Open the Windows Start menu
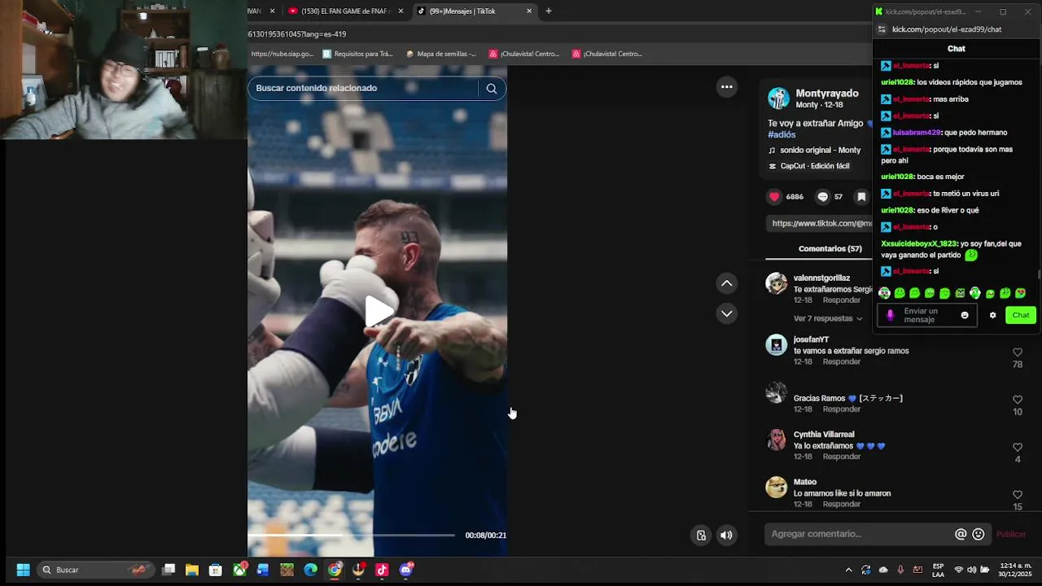The image size is (1042, 586). (x=23, y=570)
